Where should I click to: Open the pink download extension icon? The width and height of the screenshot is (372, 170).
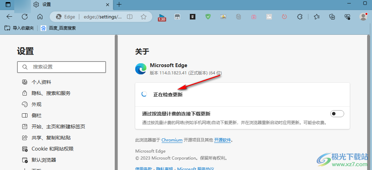tap(253, 17)
